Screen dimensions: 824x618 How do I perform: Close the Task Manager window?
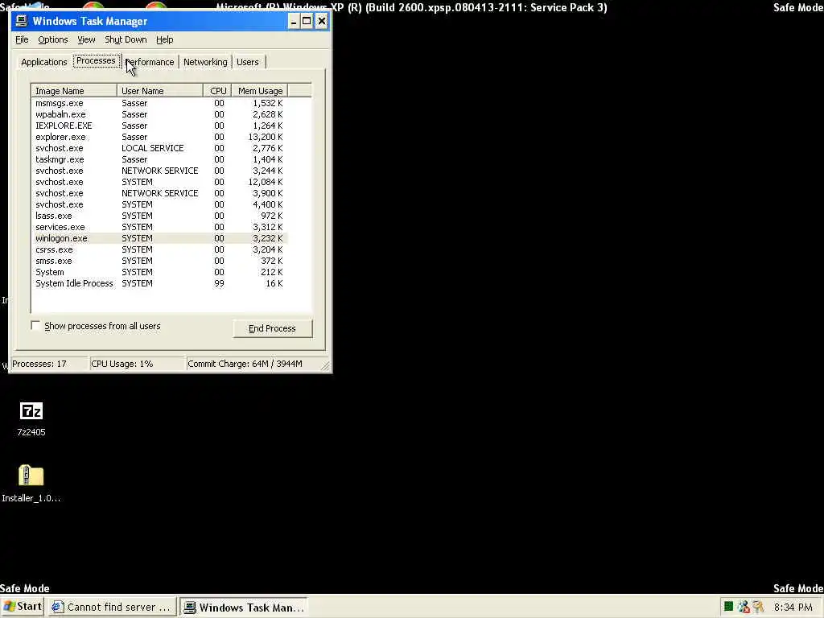(322, 22)
